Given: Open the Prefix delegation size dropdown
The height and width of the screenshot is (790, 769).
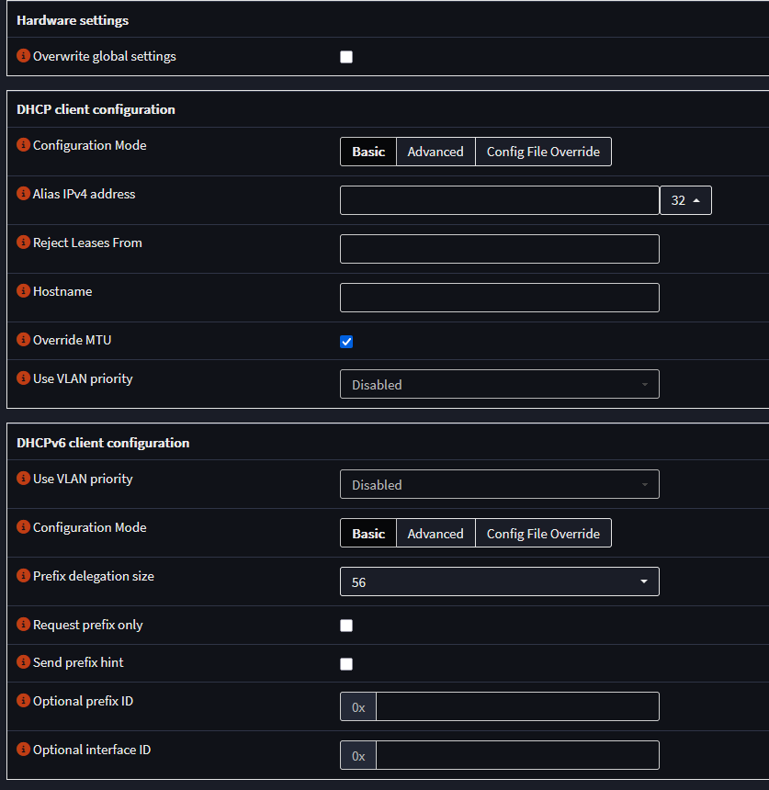Looking at the screenshot, I should click(x=499, y=581).
